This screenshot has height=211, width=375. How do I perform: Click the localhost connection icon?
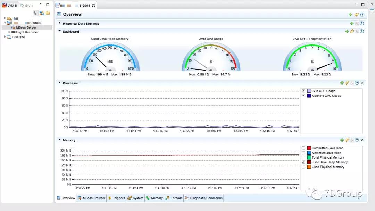coord(9,37)
